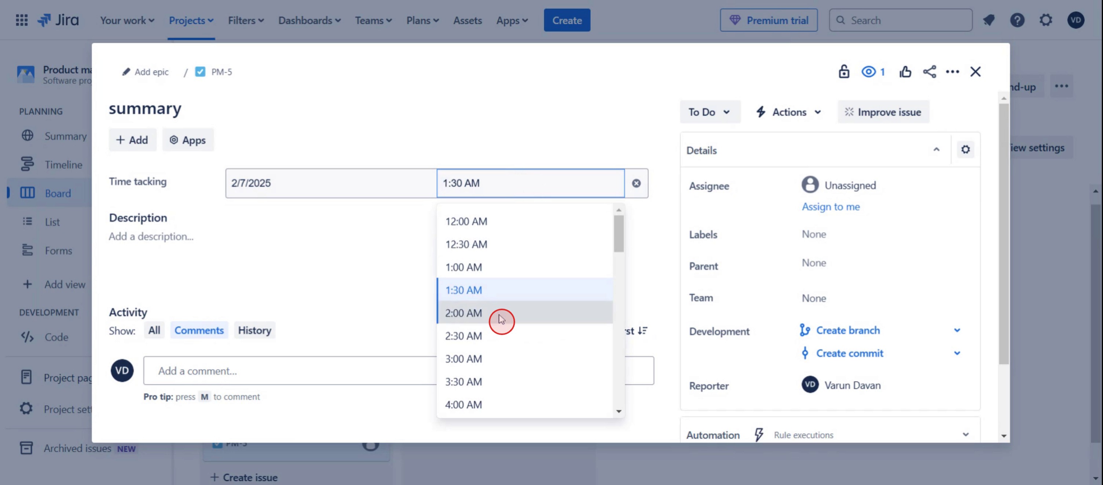The width and height of the screenshot is (1103, 485).
Task: Click the thumbs-up vote icon
Action: point(905,71)
